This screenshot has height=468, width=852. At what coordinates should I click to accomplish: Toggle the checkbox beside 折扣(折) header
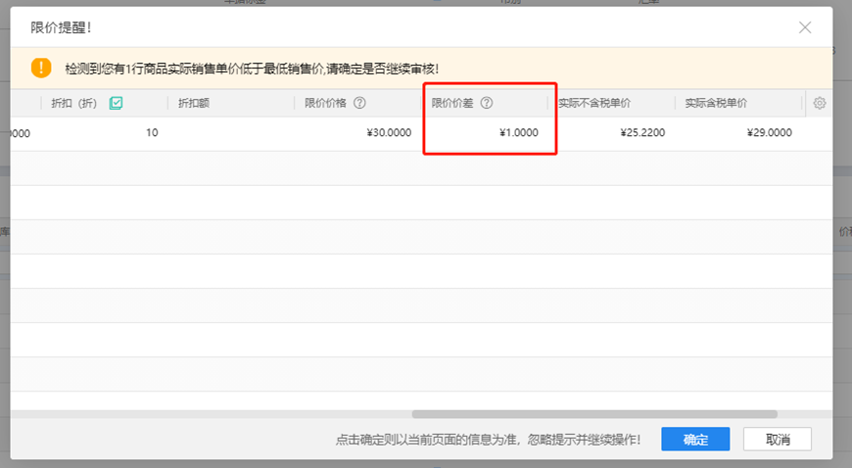click(116, 103)
